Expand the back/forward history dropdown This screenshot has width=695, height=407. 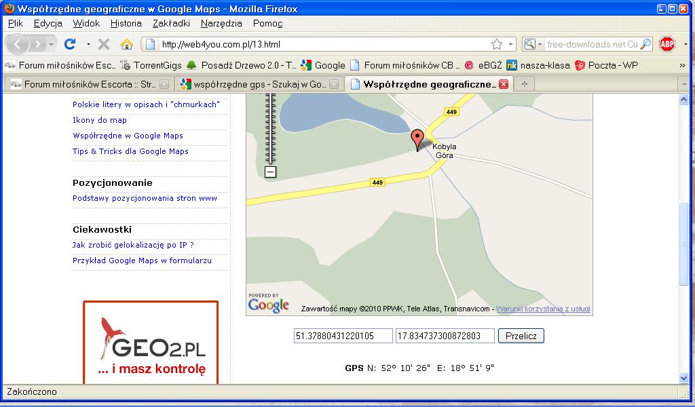[52, 44]
